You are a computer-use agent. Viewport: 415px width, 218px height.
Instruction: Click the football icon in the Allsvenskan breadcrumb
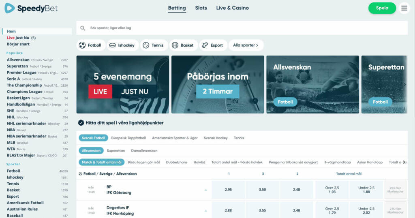click(81, 174)
